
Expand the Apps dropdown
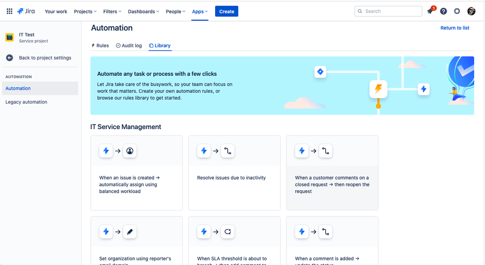coord(200,12)
